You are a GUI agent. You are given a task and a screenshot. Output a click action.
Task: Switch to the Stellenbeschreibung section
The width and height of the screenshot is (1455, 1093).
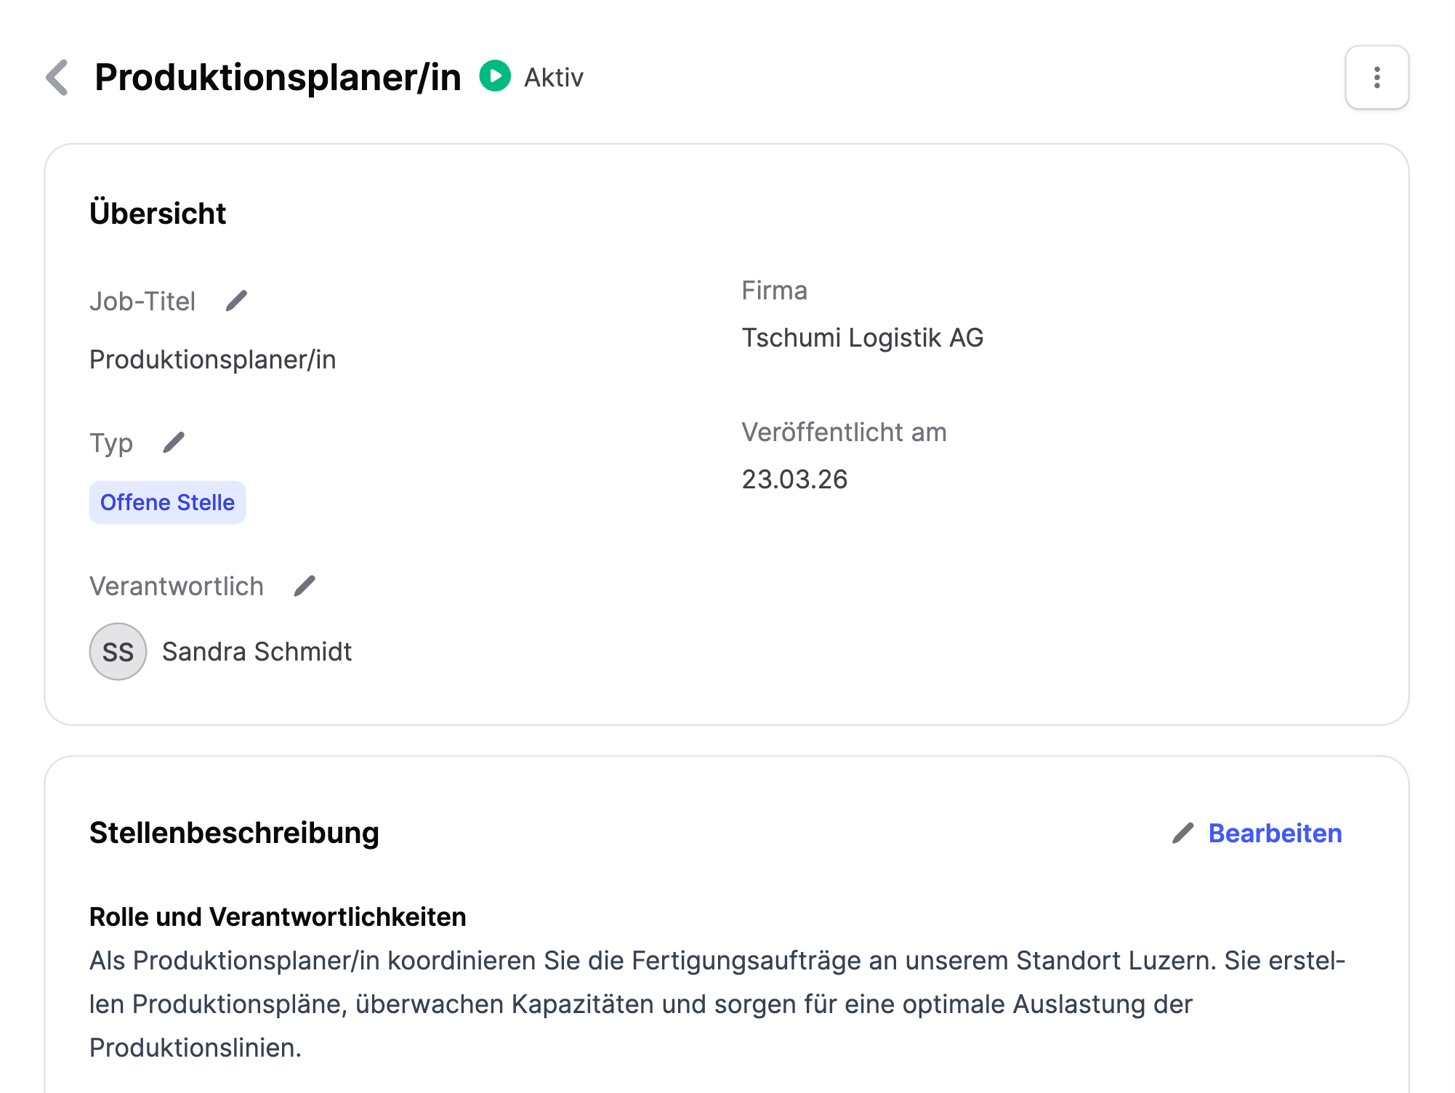(x=233, y=833)
